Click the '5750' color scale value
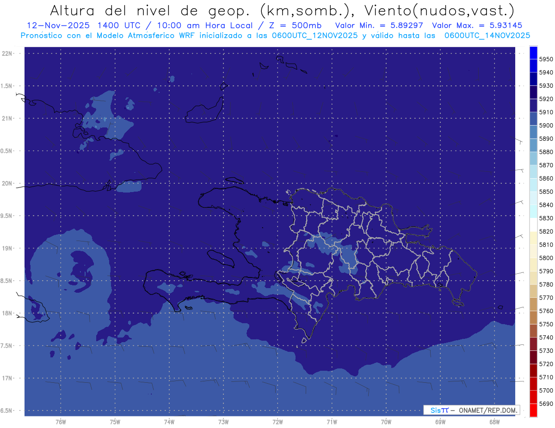The image size is (555, 428). point(546,324)
